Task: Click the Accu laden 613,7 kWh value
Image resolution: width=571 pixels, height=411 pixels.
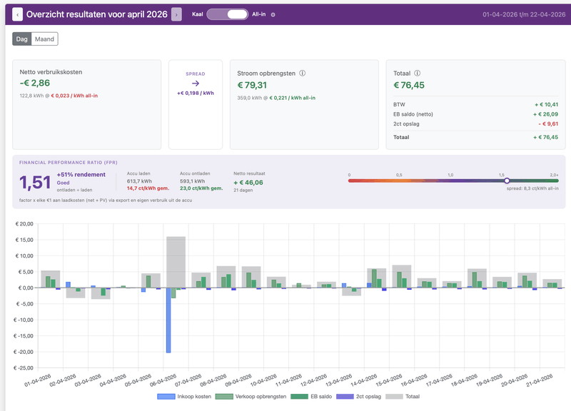Action: (x=139, y=181)
